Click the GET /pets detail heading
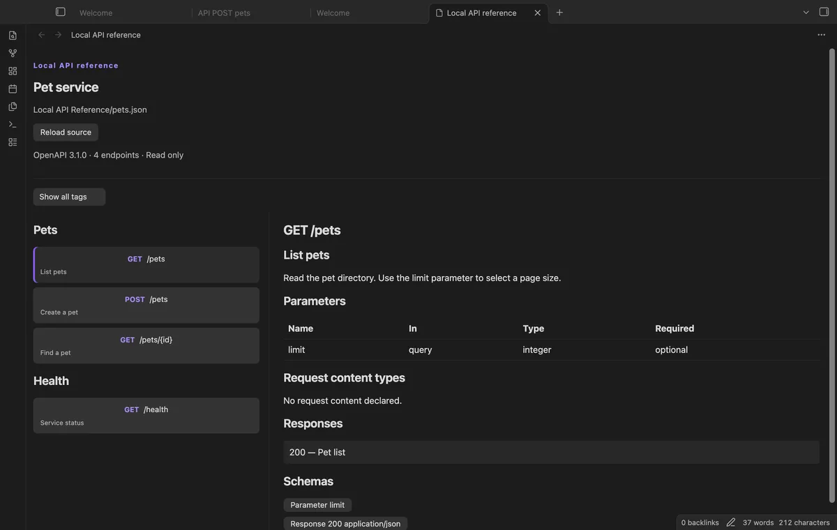837x530 pixels. tap(312, 230)
